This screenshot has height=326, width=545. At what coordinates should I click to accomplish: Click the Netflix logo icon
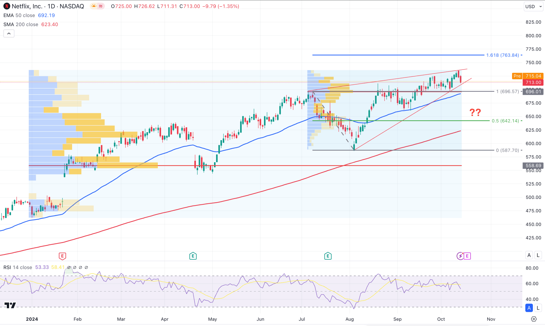(x=7, y=6)
